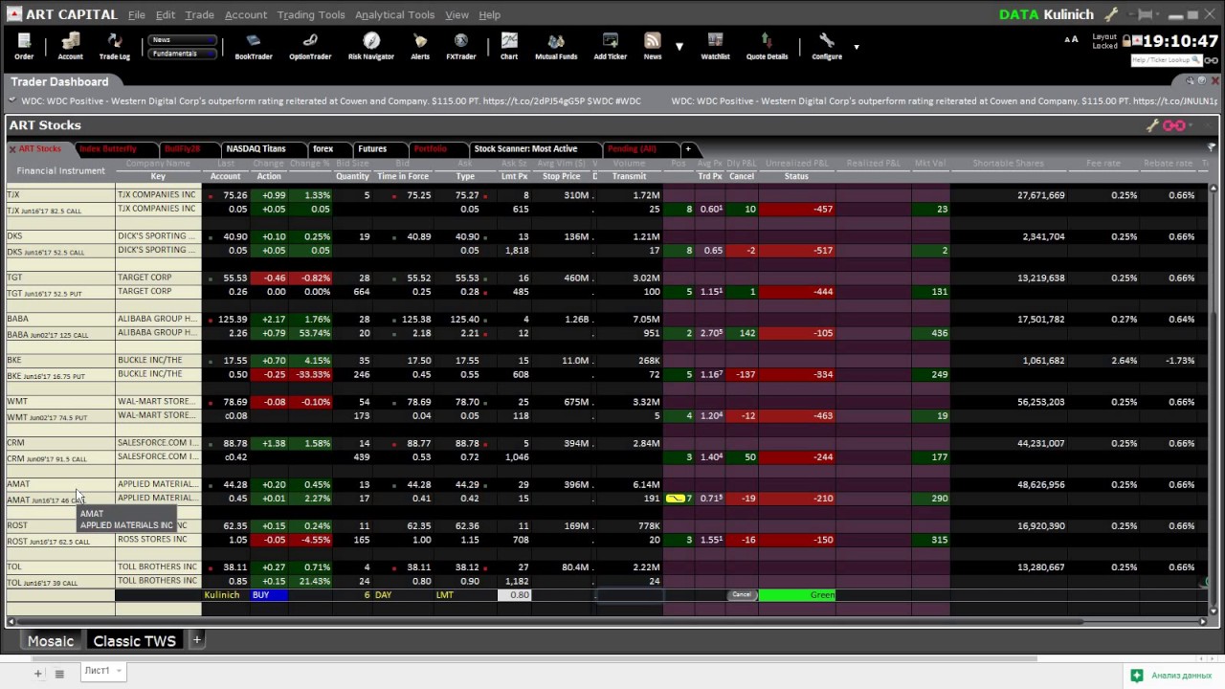Open a new Chart
Image resolution: width=1225 pixels, height=689 pixels.
tap(509, 46)
